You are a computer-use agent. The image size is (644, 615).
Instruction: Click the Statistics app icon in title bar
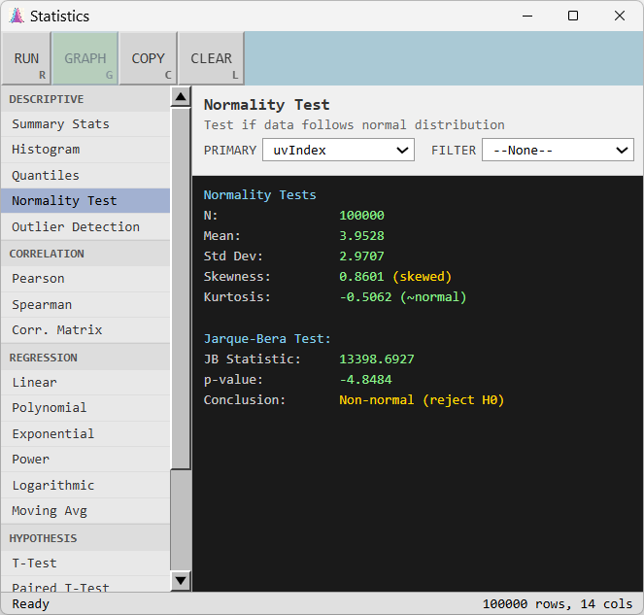click(17, 17)
